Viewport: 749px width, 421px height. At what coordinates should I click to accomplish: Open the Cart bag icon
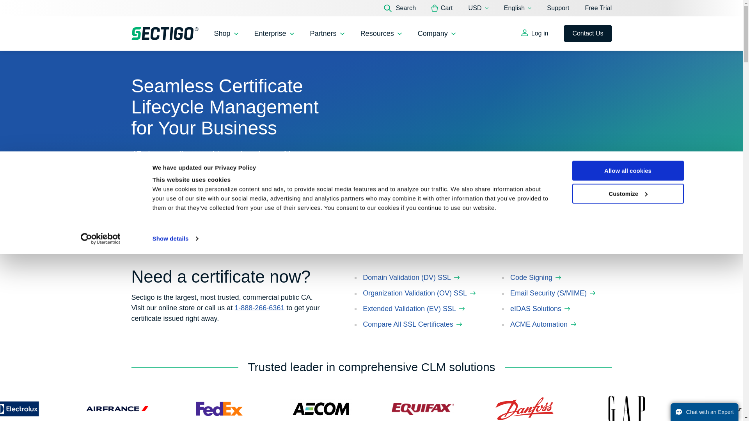point(435,8)
